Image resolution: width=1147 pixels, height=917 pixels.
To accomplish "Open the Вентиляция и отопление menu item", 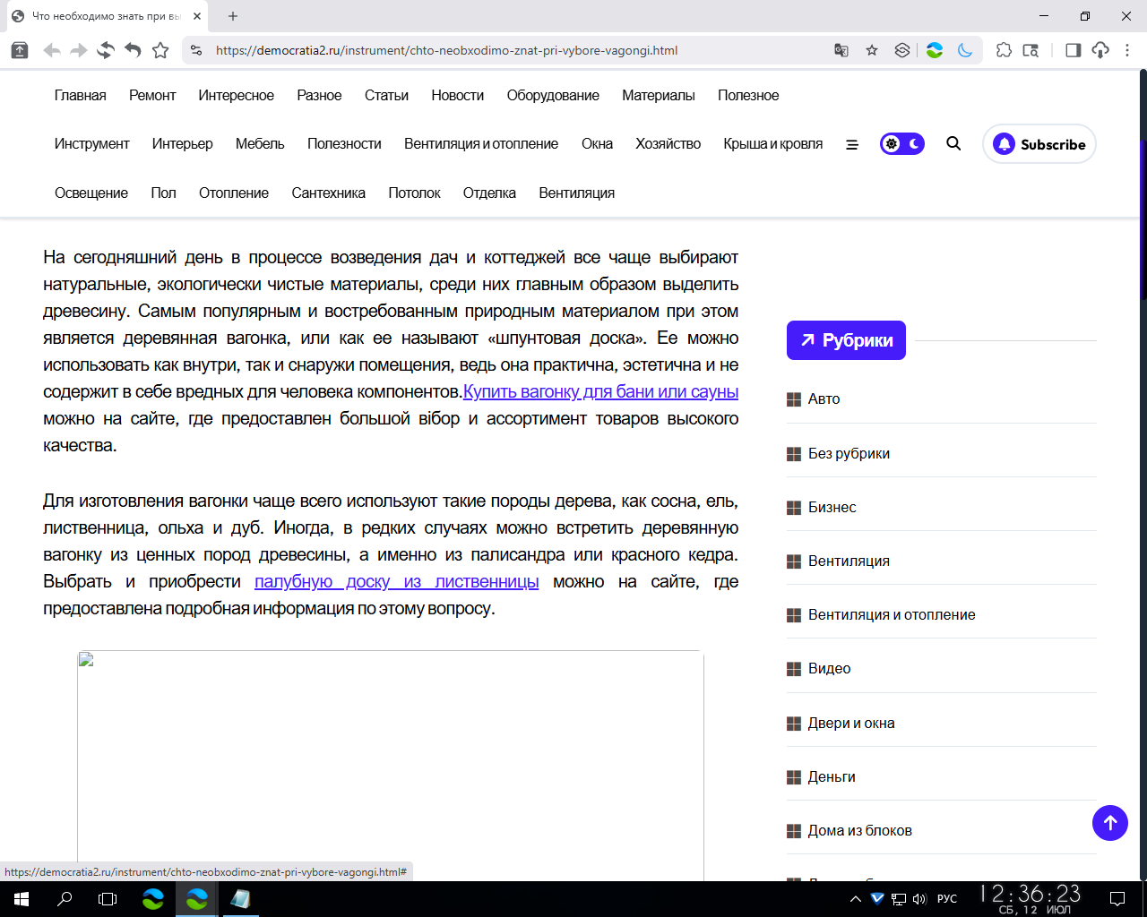I will click(x=481, y=143).
